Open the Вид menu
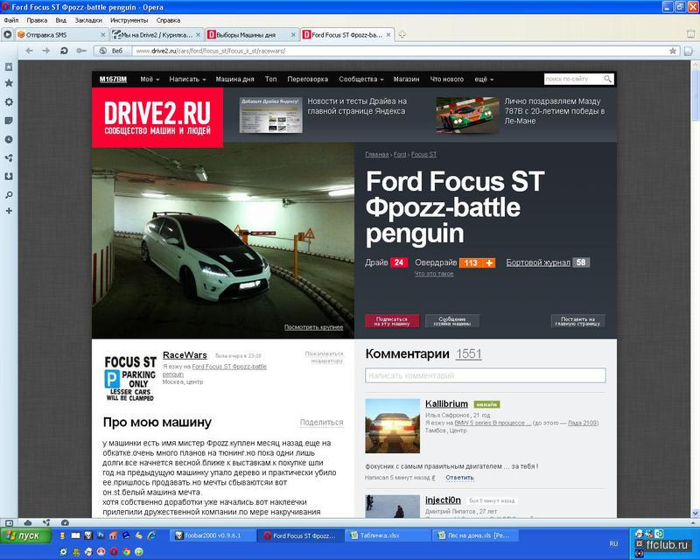Viewport: 700px width, 560px height. click(60, 20)
